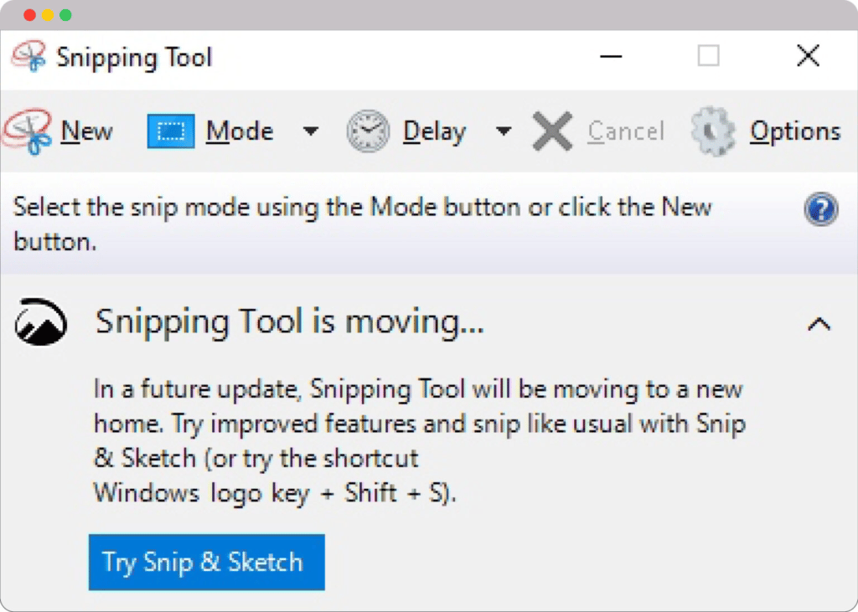Viewport: 858px width, 612px height.
Task: Click the New text label
Action: [x=86, y=131]
